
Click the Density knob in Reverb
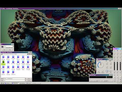tap(103, 71)
